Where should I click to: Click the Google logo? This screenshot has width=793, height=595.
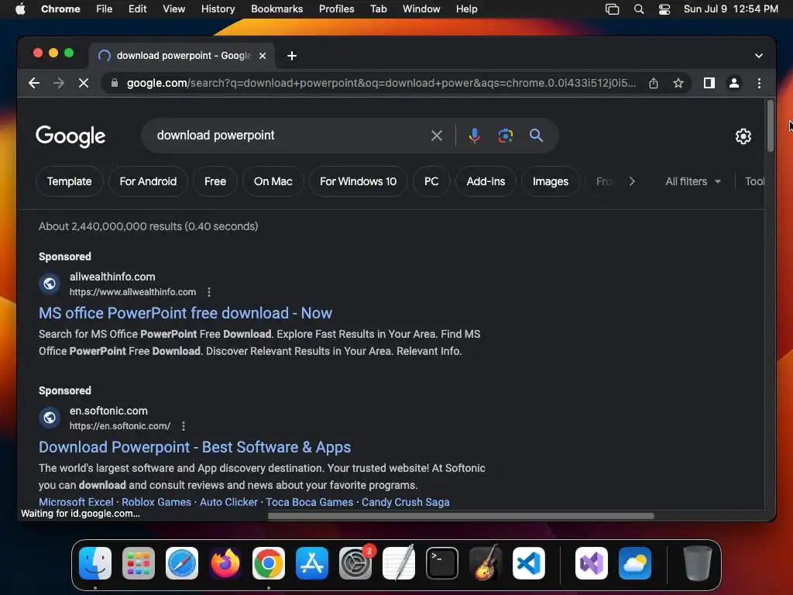(x=70, y=136)
